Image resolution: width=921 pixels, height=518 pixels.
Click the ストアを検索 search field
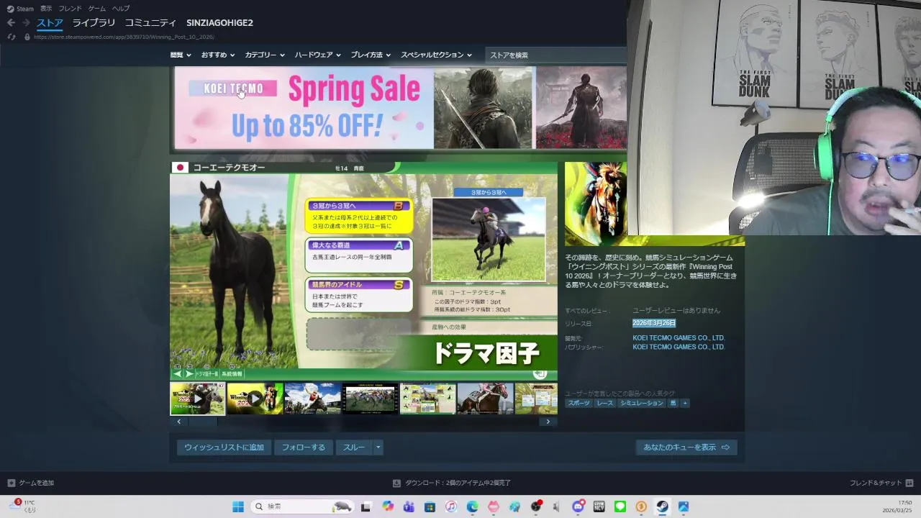[556, 55]
